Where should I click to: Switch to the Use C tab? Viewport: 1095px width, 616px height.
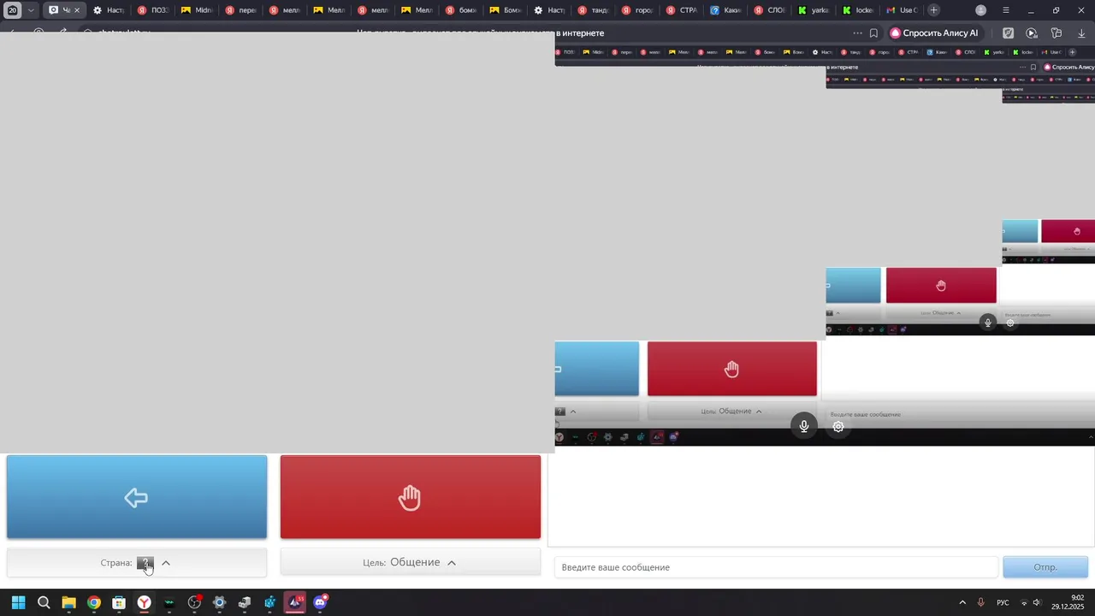tap(901, 10)
